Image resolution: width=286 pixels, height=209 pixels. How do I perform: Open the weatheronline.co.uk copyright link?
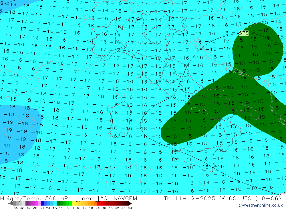pos(261,205)
